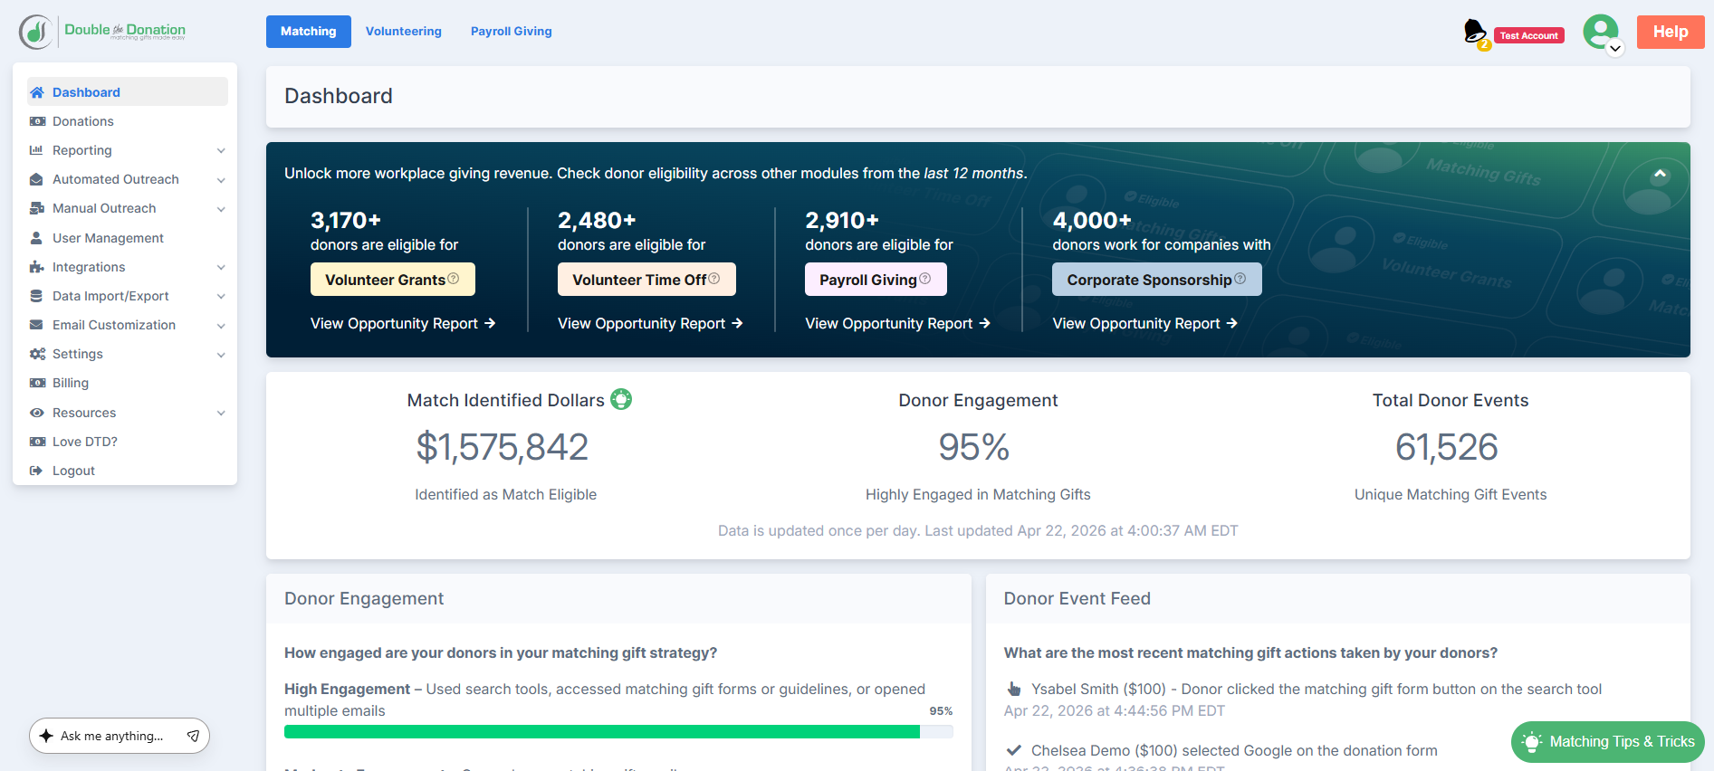Open the user profile avatar menu

tap(1602, 33)
